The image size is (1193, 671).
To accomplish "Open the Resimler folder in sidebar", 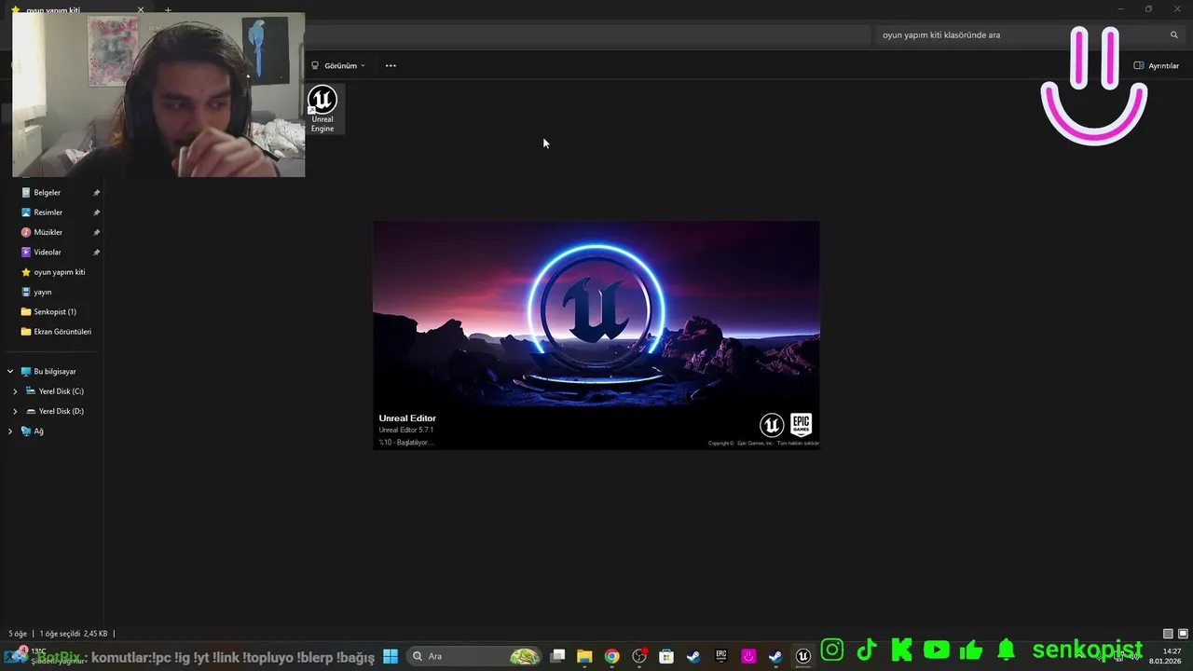I will point(48,212).
